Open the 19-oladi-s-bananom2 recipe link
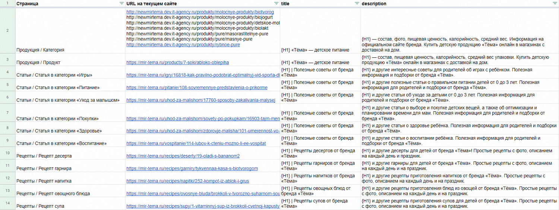The width and height of the screenshot is (559, 210). point(183,156)
